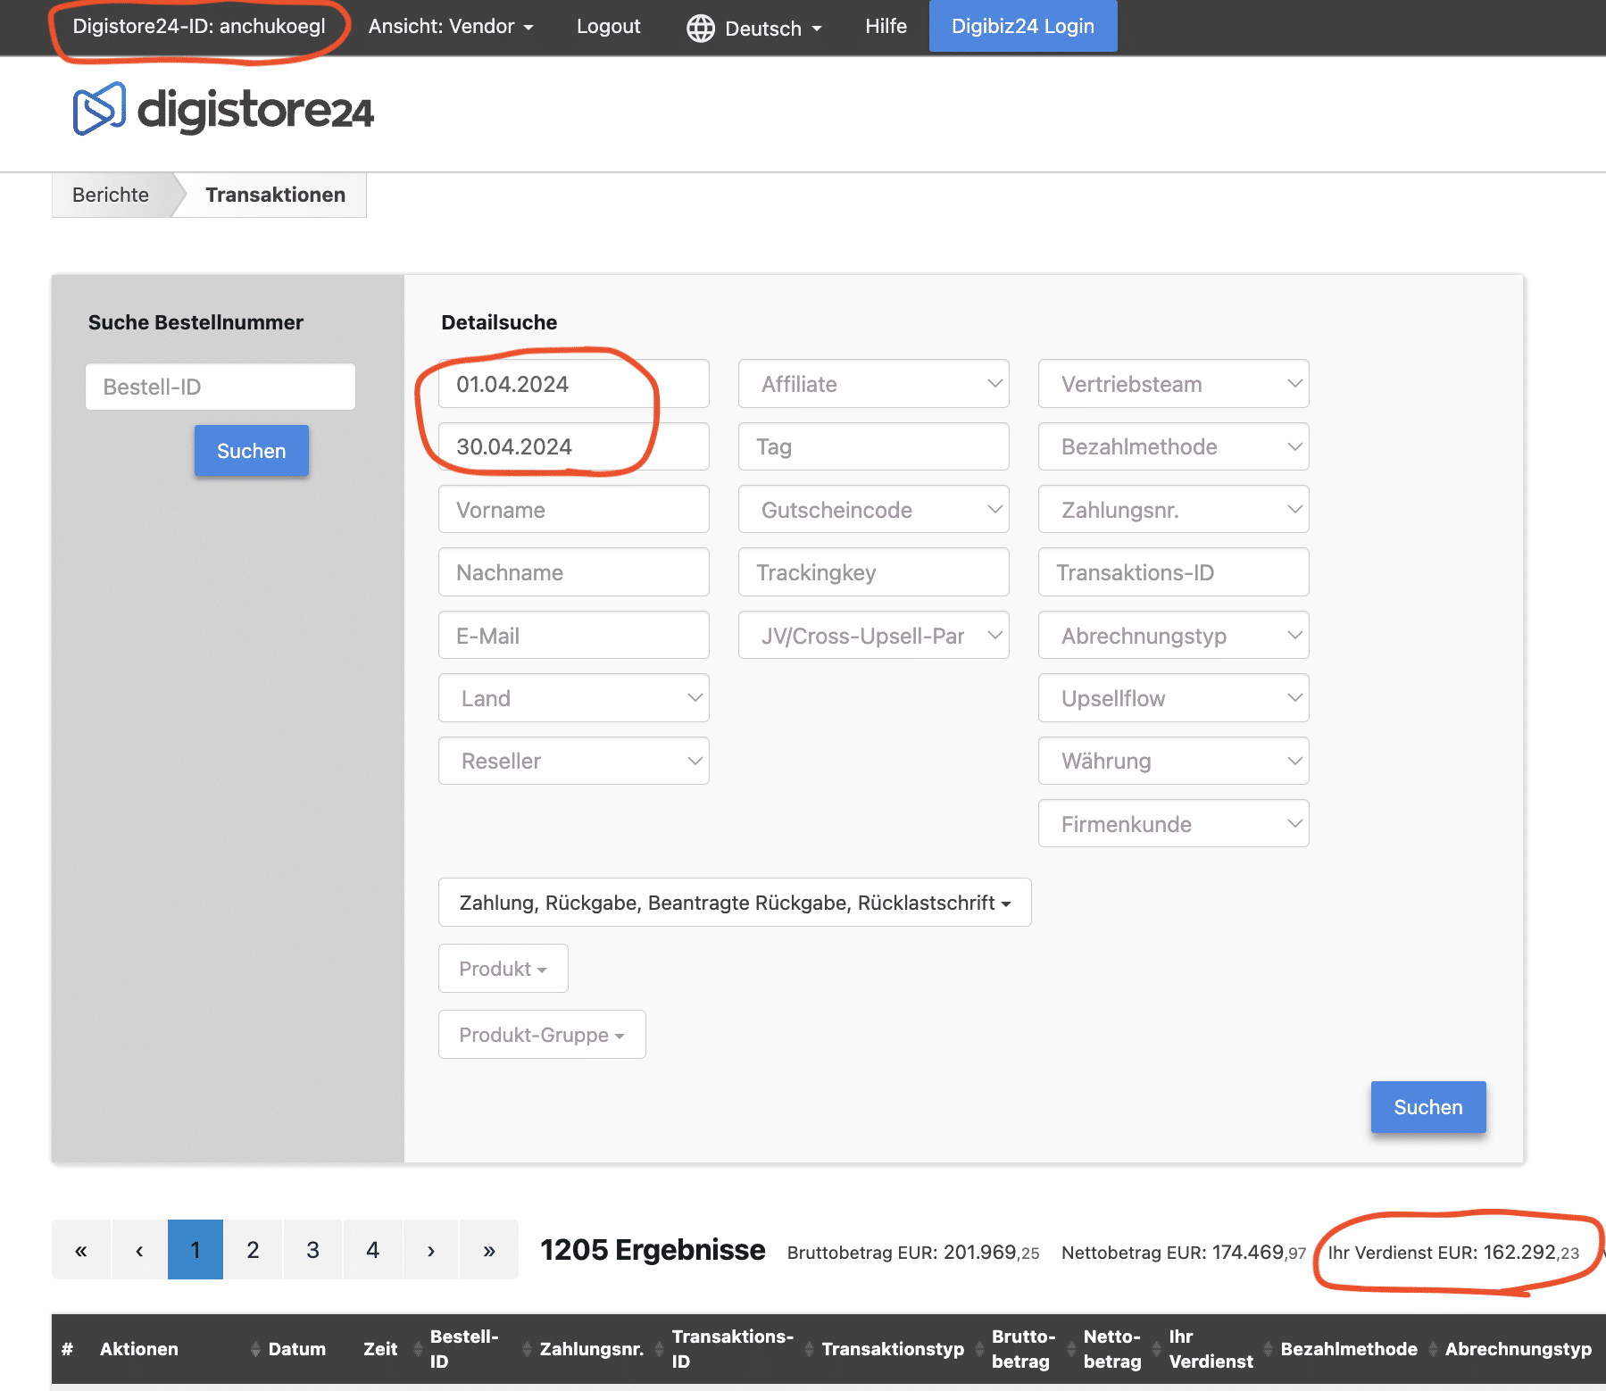Open the Währung dropdown

click(x=1174, y=761)
